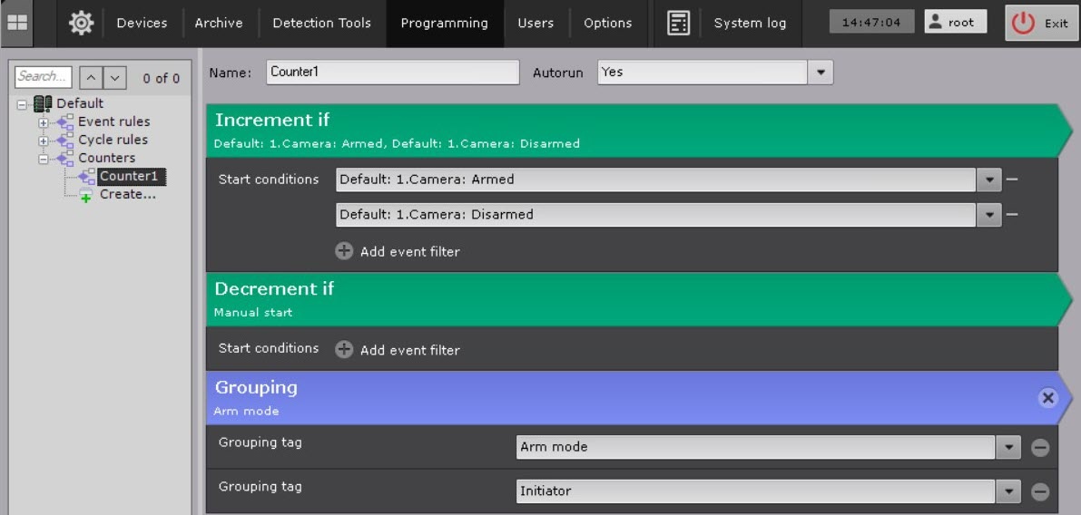This screenshot has height=515, width=1081.
Task: Remove the Arm mode grouping tag
Action: click(x=1040, y=448)
